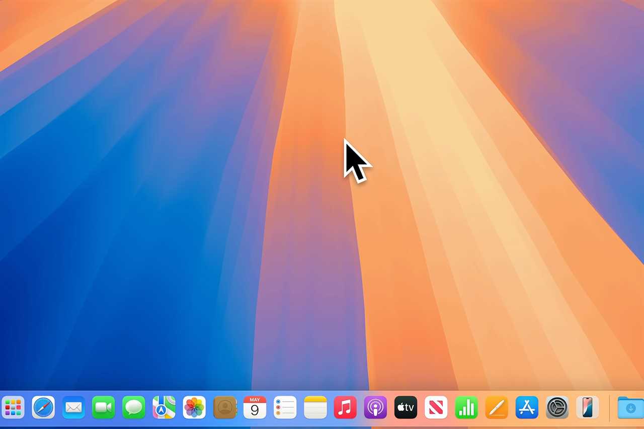The width and height of the screenshot is (644, 429).
Task: Launch the Apple TV app
Action: [406, 407]
